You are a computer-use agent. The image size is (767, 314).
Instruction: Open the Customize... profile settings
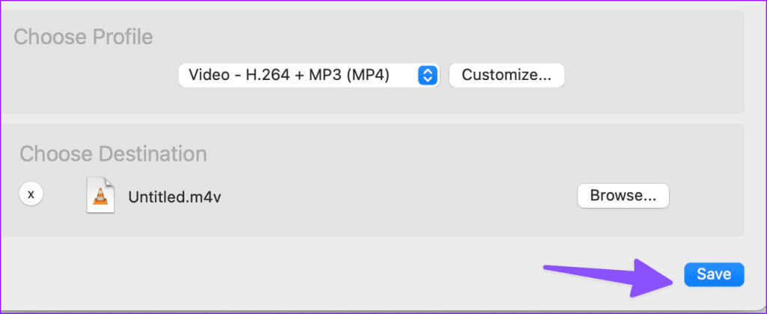click(x=506, y=75)
